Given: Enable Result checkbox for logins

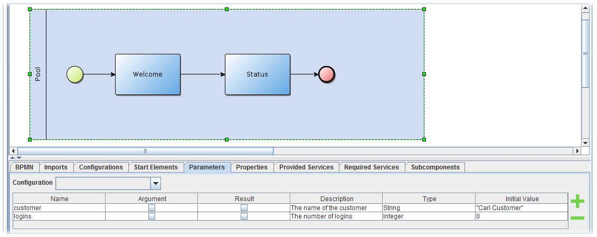Looking at the screenshot, I should click(244, 216).
